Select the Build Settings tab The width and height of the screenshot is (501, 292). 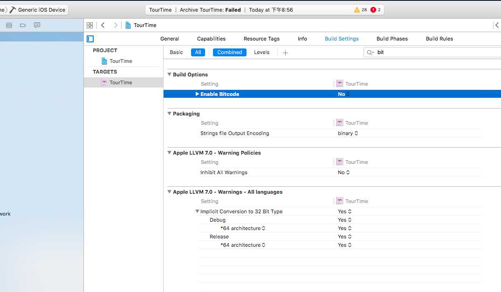(342, 39)
